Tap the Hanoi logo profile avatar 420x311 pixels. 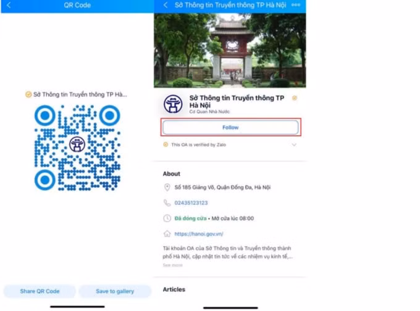coord(173,104)
